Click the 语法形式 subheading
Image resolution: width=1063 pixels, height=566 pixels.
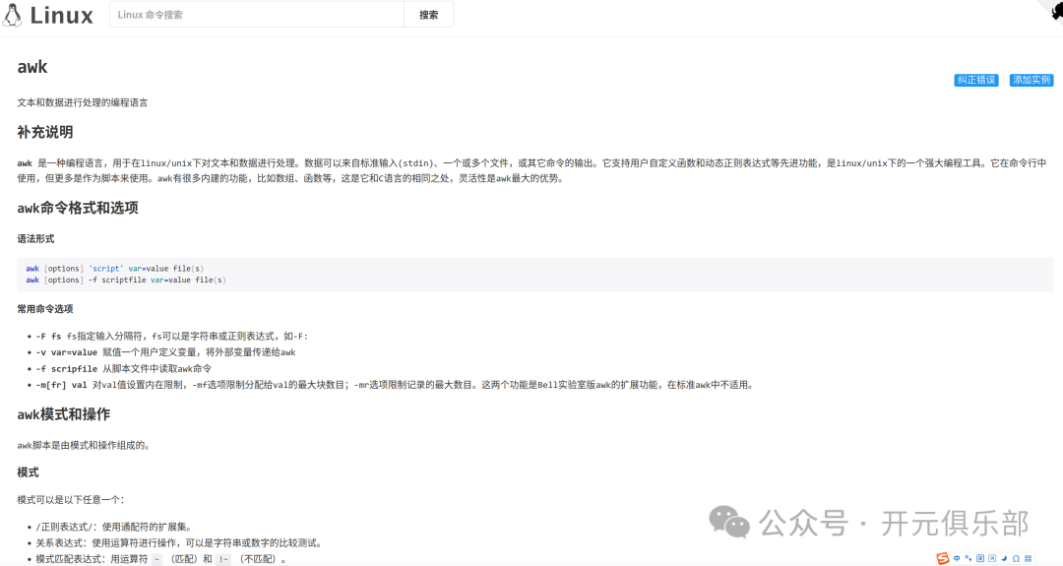click(x=35, y=238)
